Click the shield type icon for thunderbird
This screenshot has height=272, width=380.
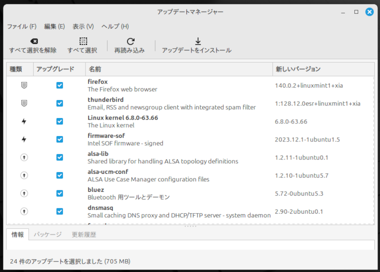coord(24,103)
